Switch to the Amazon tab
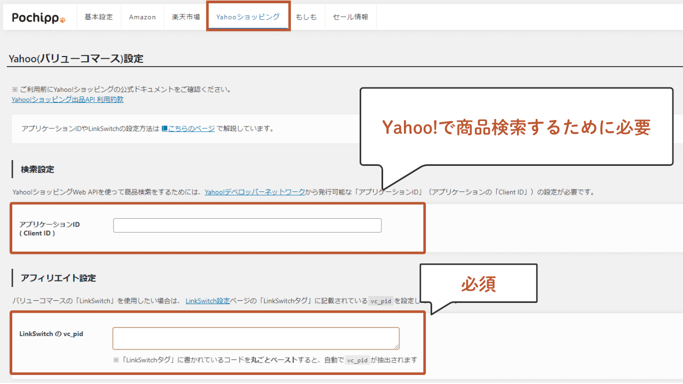 point(142,17)
